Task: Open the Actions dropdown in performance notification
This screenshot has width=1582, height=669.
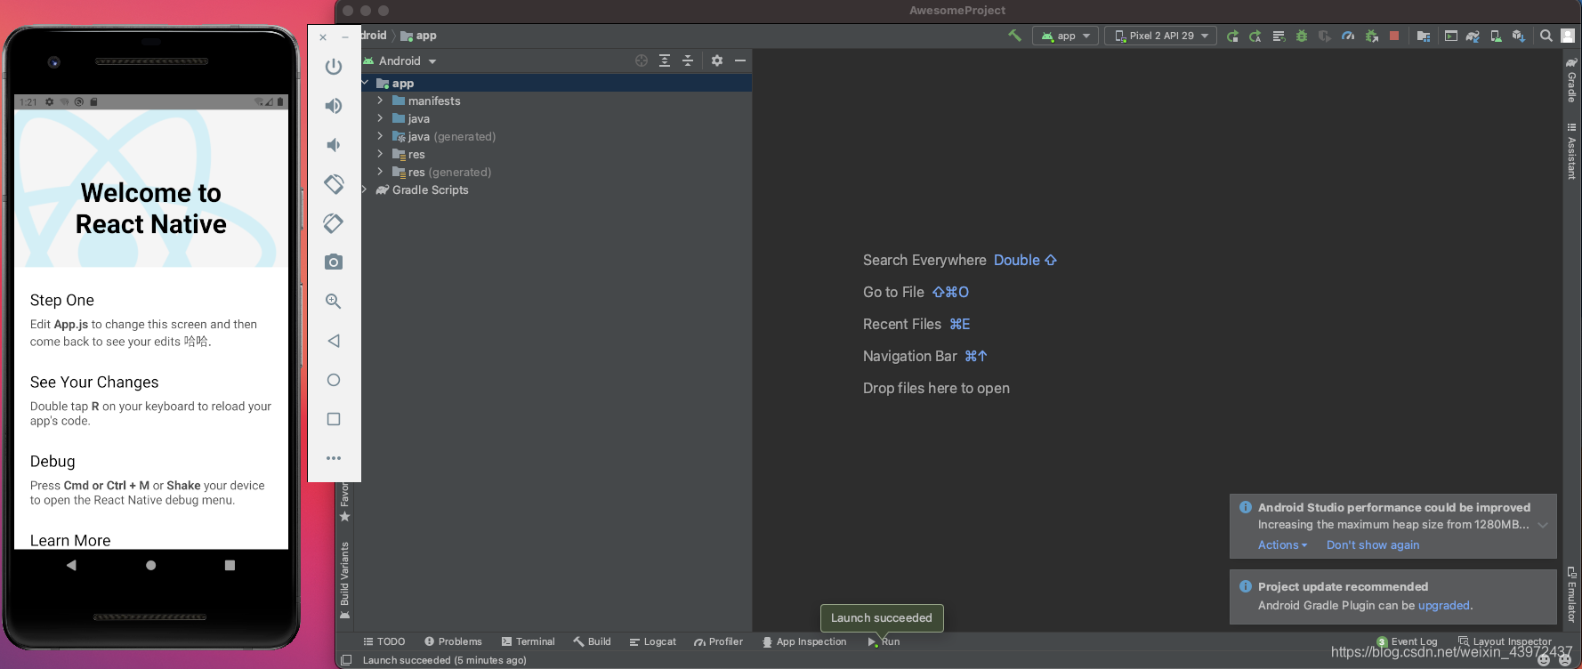Action: 1282,545
